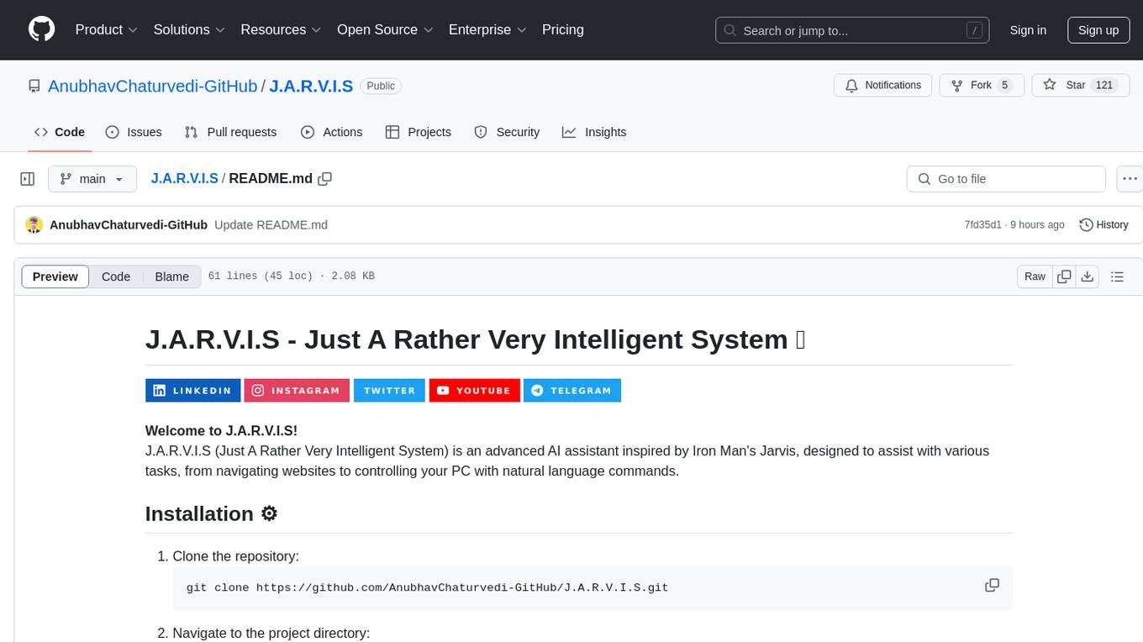Download the raw file
Viewport: 1143px width, 642px height.
pyautogui.click(x=1088, y=276)
